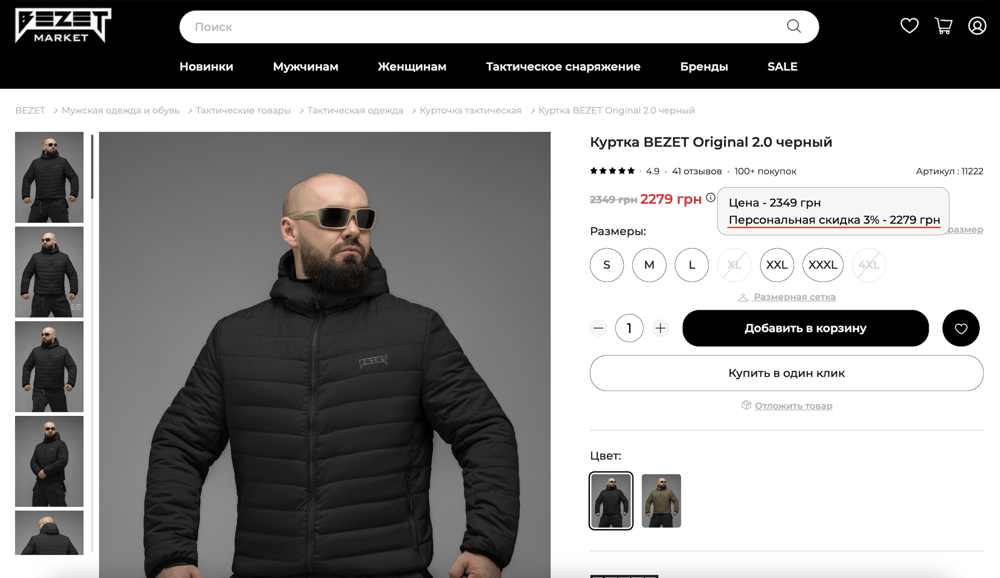Add jacket to favorites with heart button
The height and width of the screenshot is (578, 1000).
pyautogui.click(x=960, y=328)
